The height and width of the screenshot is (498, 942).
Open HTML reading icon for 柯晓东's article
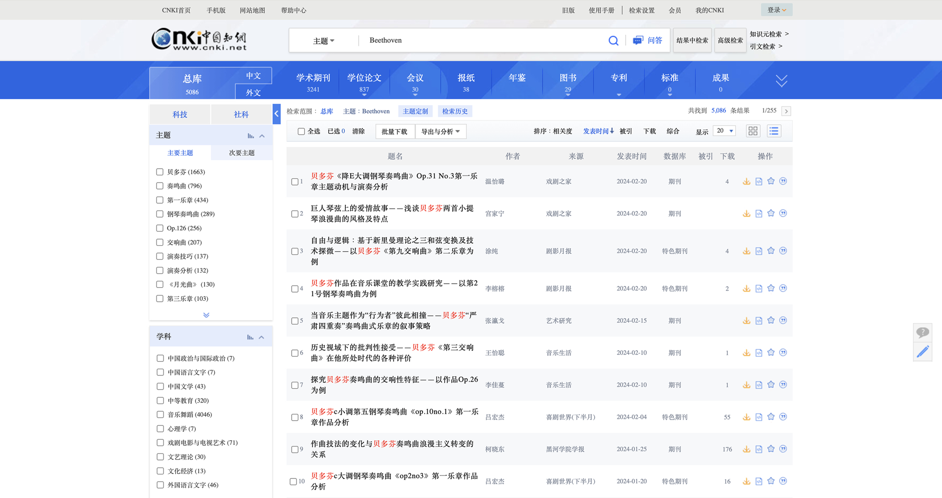[758, 449]
